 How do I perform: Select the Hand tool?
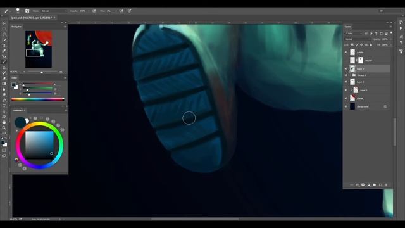tap(4, 122)
